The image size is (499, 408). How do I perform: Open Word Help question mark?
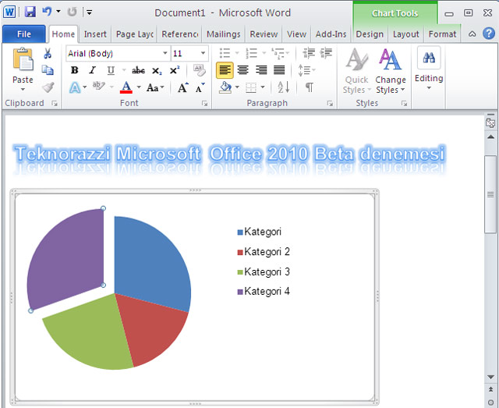click(488, 34)
